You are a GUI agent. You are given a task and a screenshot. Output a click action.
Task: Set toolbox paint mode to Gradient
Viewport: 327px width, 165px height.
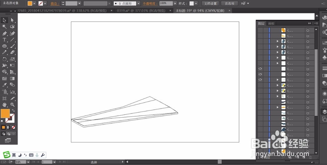click(x=9, y=127)
